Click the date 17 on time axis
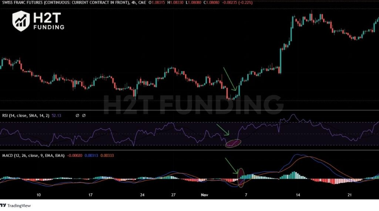The height and width of the screenshot is (211, 379). point(90,195)
